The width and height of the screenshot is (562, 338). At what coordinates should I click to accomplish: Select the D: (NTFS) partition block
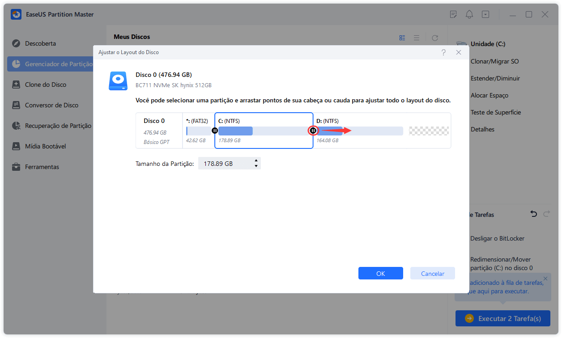tap(360, 131)
